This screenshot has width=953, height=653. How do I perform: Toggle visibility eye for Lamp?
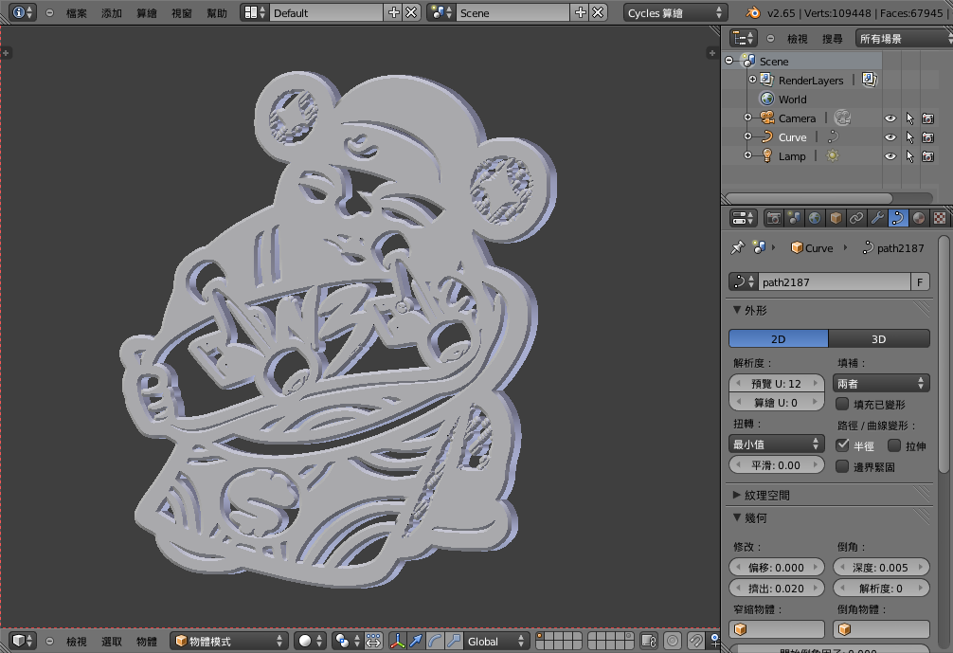890,156
